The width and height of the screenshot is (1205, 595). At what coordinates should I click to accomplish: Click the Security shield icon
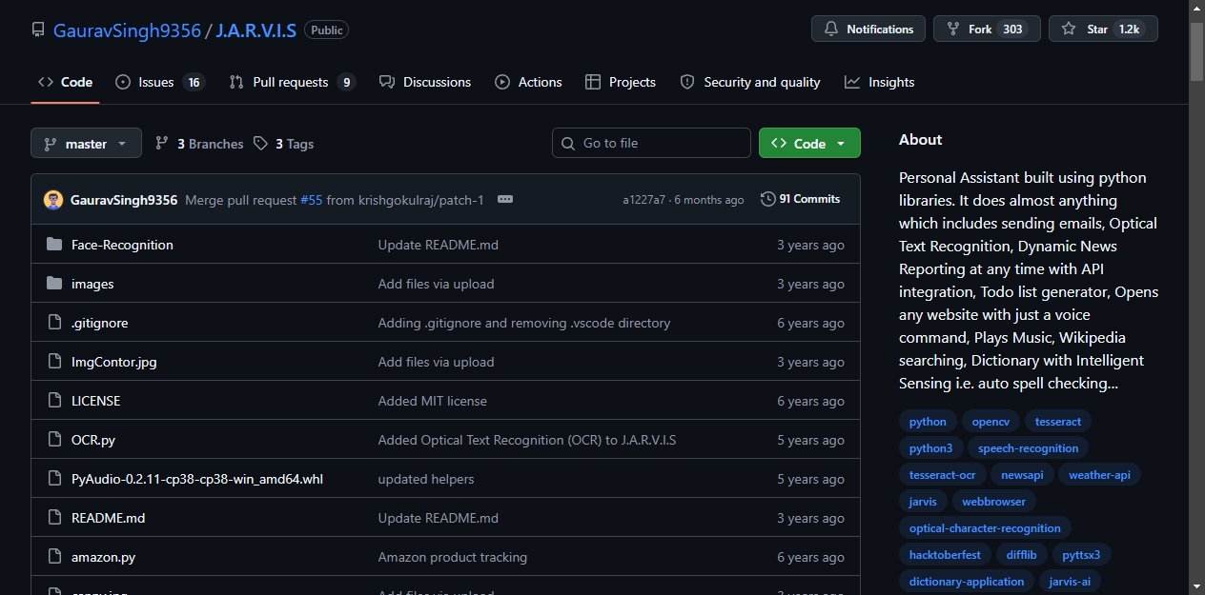click(687, 82)
